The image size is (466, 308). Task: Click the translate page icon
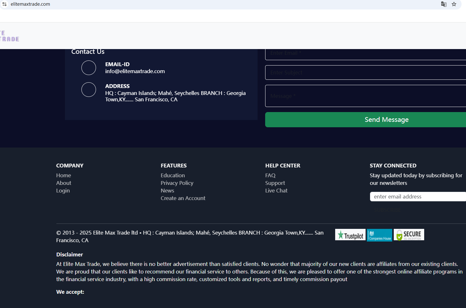pos(444,4)
